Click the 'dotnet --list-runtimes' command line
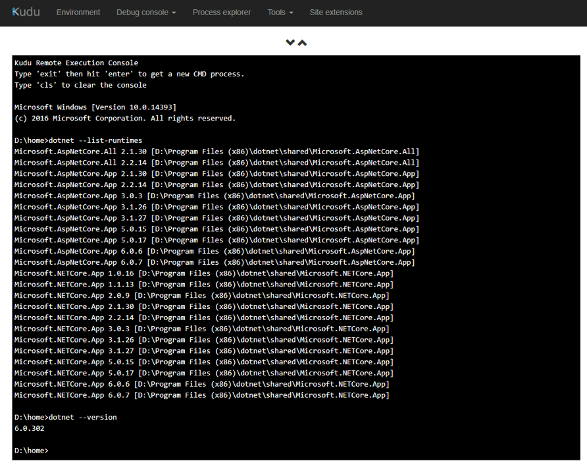The height and width of the screenshot is (469, 587). 78,140
